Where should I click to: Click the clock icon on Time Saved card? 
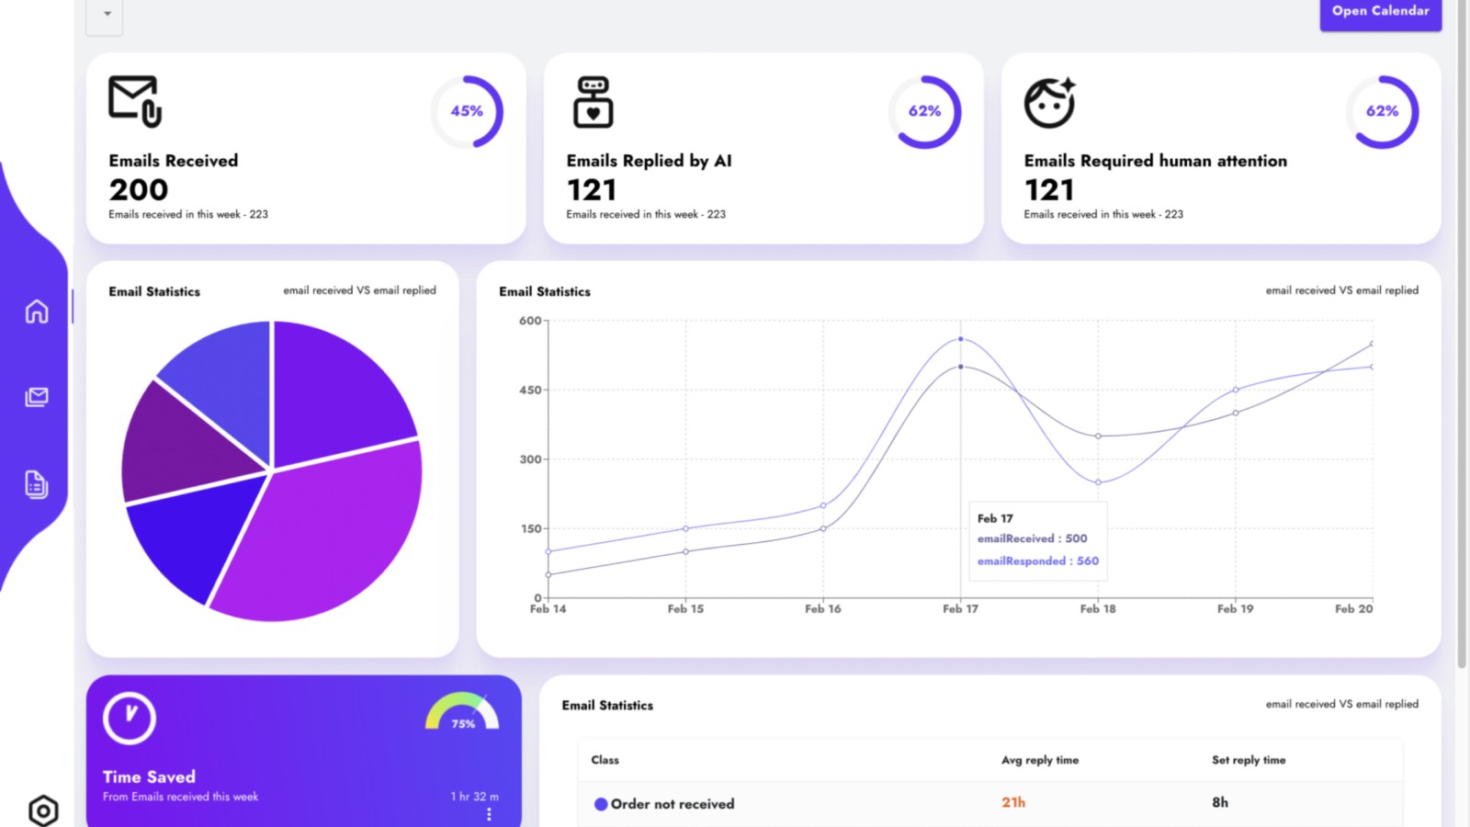coord(130,718)
